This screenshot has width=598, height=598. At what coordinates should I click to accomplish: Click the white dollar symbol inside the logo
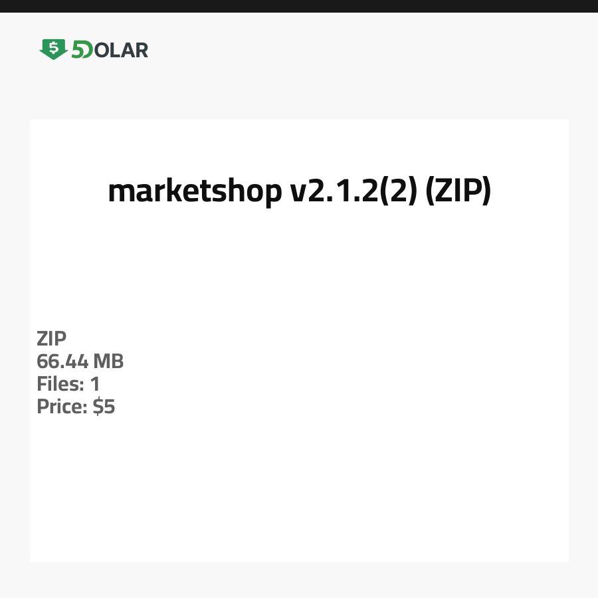[53, 47]
